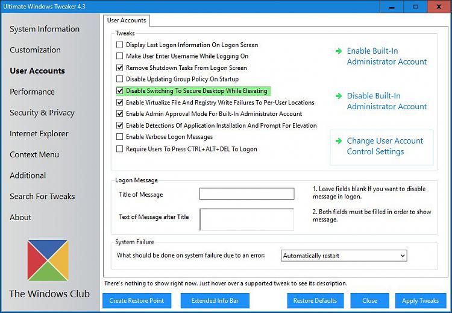The height and width of the screenshot is (313, 452).
Task: Focus Text of Message after Title box
Action: point(246,220)
